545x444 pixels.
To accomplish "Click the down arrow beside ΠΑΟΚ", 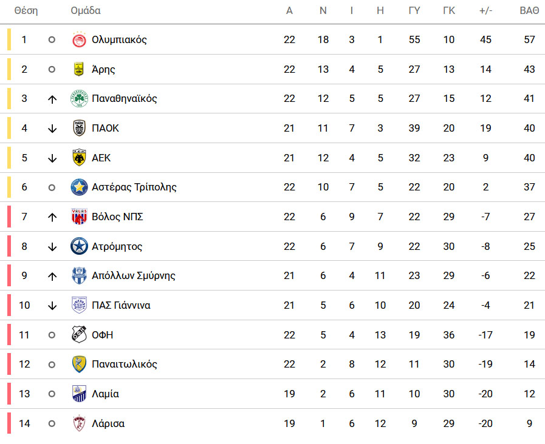I will [x=52, y=129].
